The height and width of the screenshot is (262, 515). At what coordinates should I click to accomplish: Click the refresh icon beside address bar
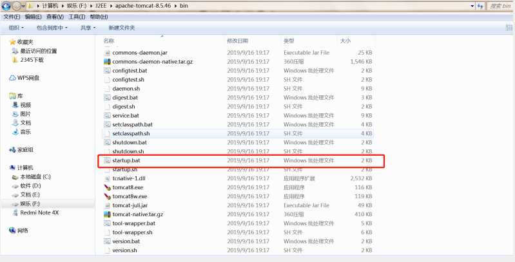point(480,6)
